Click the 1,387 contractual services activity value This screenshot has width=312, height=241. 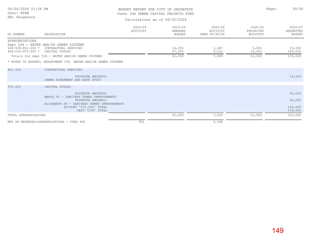tap(218, 48)
